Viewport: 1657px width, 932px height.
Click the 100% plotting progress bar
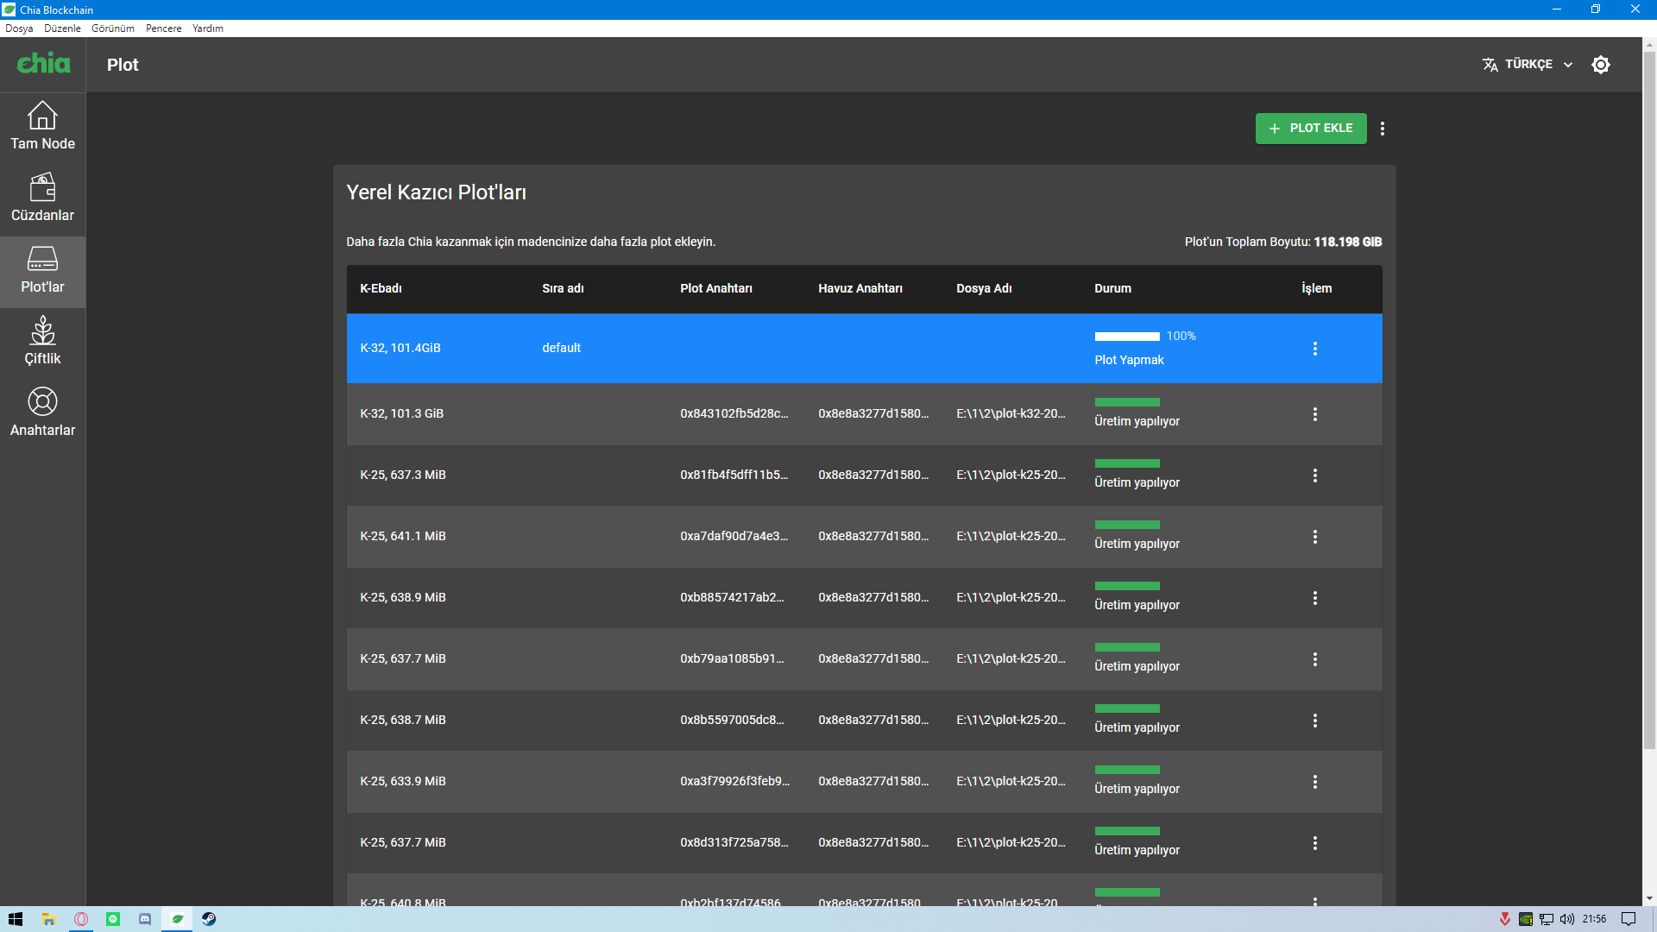[x=1127, y=337]
